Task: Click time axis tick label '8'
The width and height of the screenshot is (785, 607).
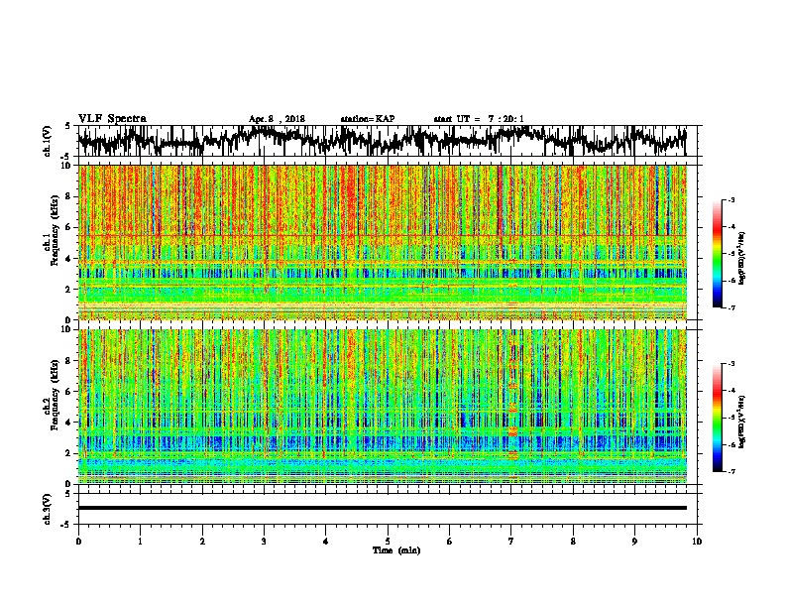Action: coord(573,542)
